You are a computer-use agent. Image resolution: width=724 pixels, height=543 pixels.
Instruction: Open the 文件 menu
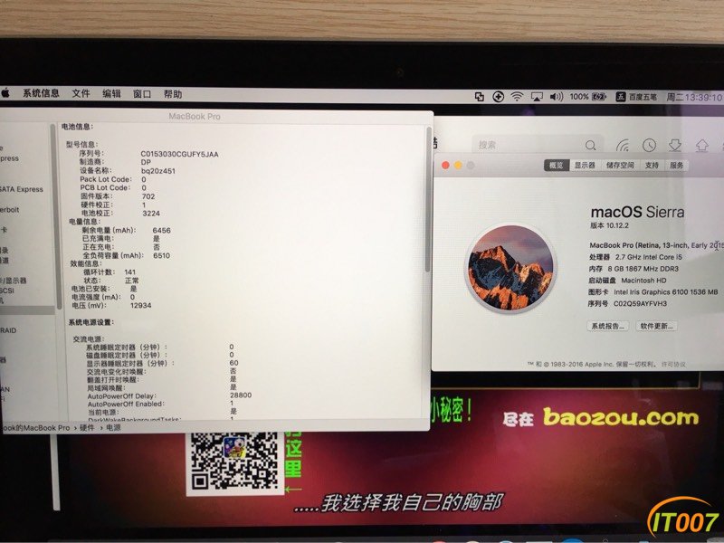(81, 93)
